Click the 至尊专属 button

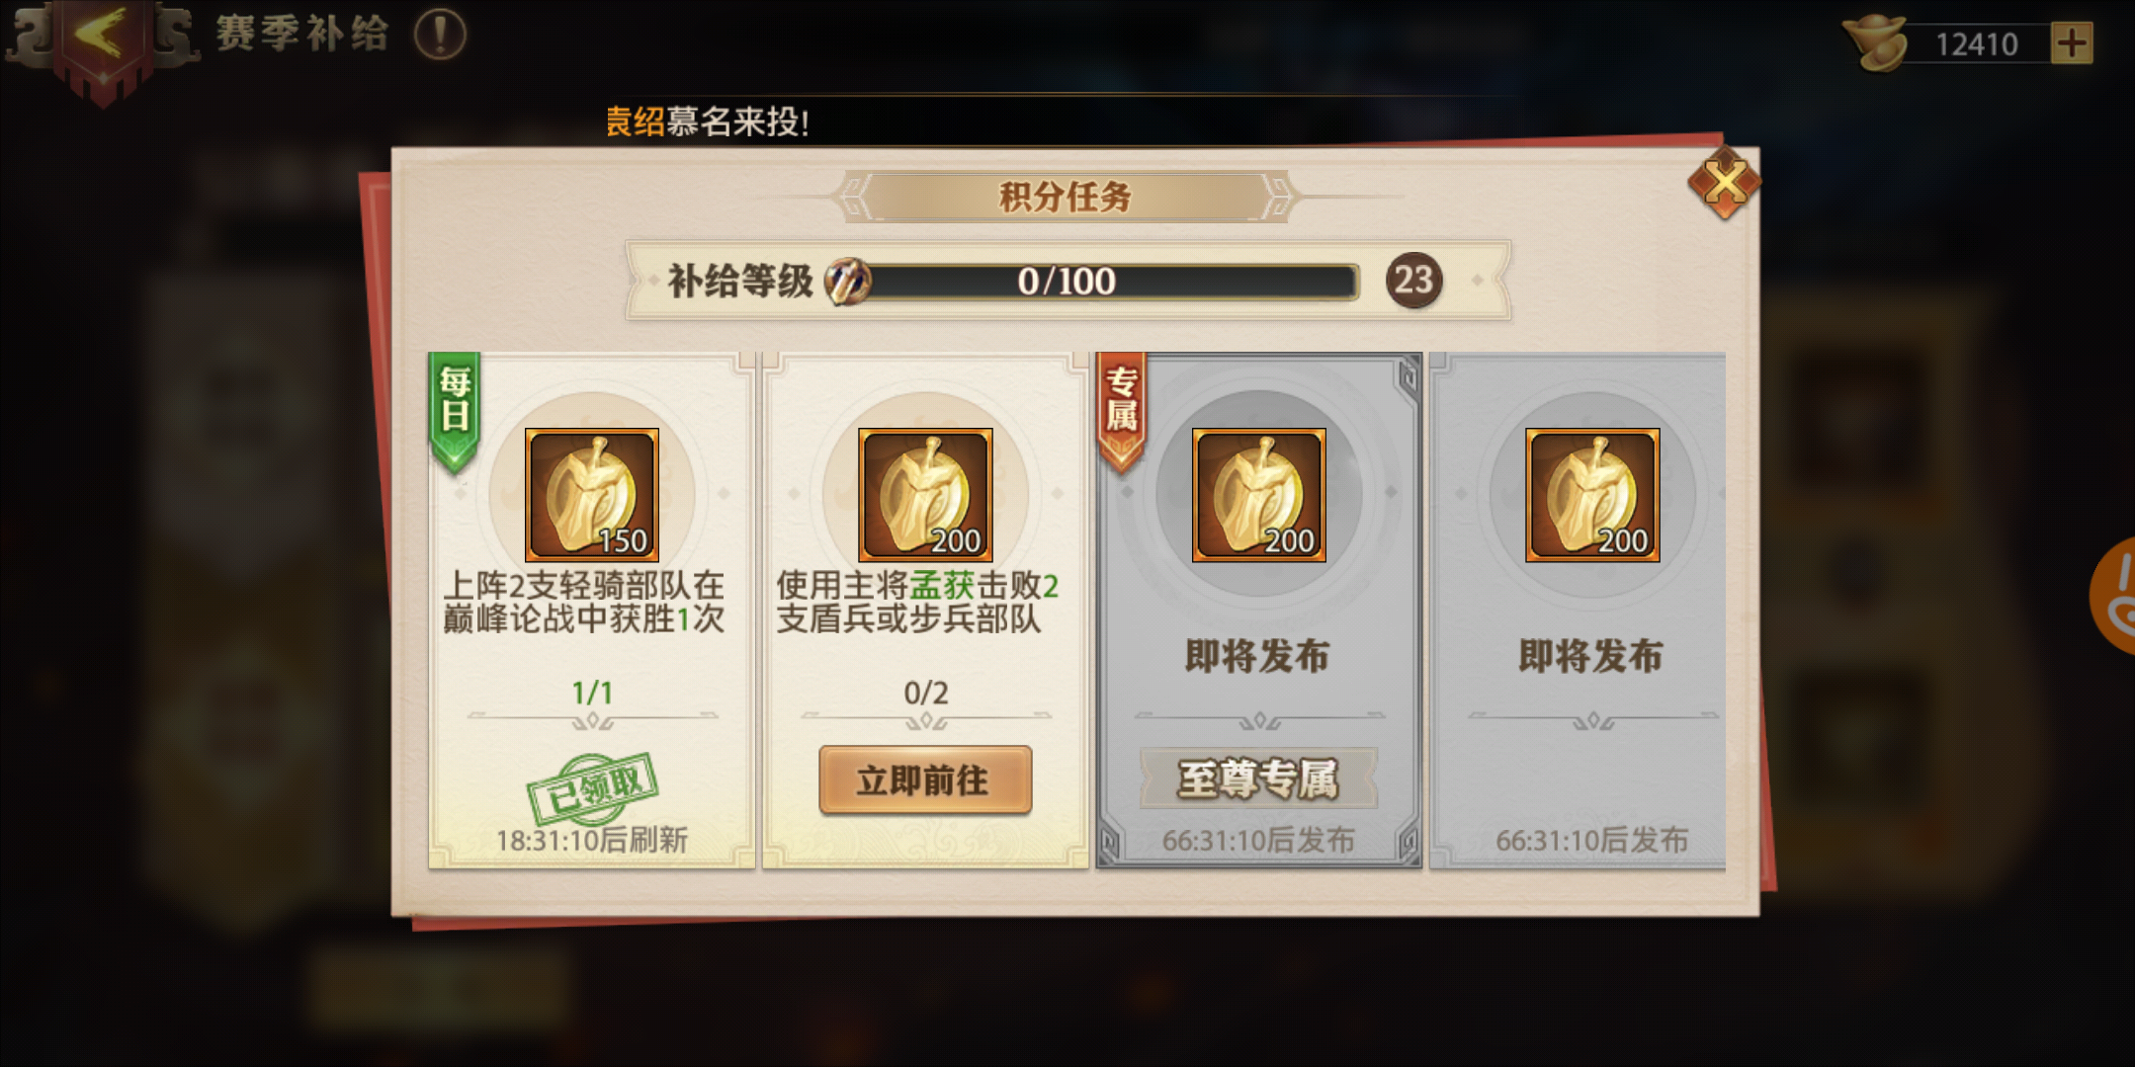(x=1258, y=779)
